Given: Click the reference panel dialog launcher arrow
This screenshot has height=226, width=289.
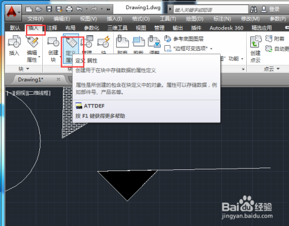Looking at the screenshot, I should coord(243,69).
